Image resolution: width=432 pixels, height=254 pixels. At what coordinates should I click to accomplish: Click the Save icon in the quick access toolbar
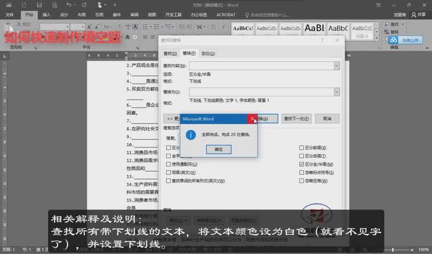[39, 5]
